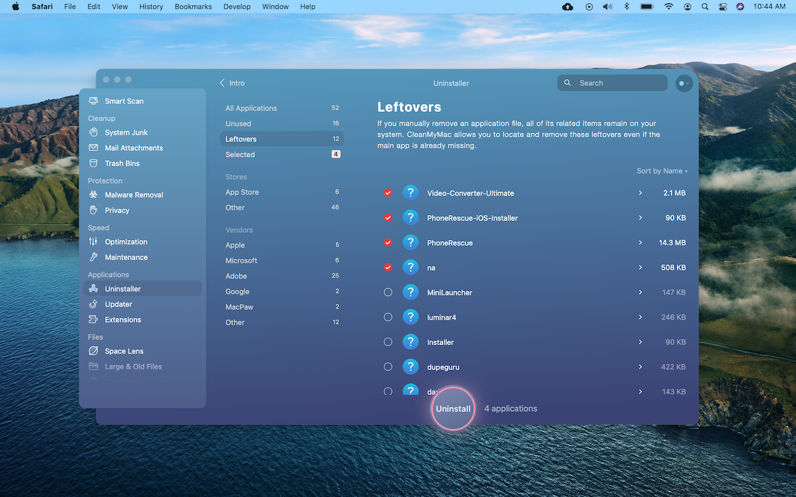The height and width of the screenshot is (497, 796).
Task: Open the Selected category
Action: (x=282, y=154)
